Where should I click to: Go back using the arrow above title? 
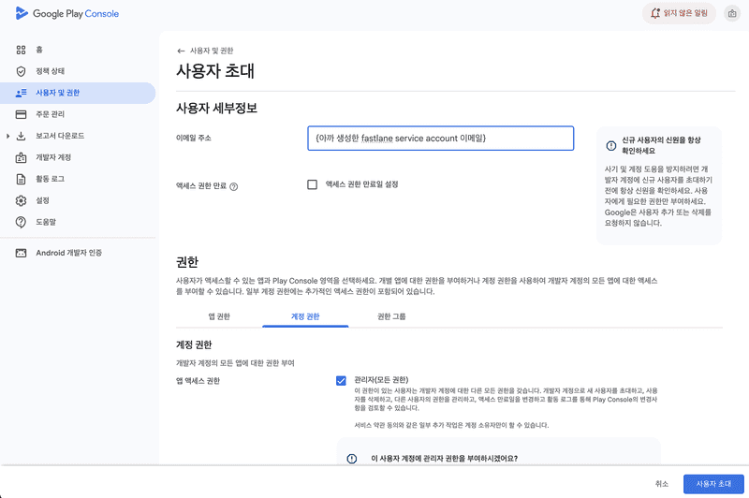coord(181,51)
